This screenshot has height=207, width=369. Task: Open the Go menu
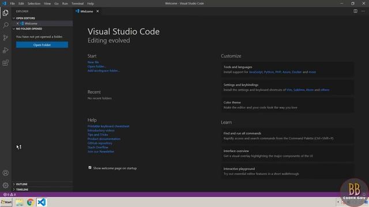tap(57, 3)
